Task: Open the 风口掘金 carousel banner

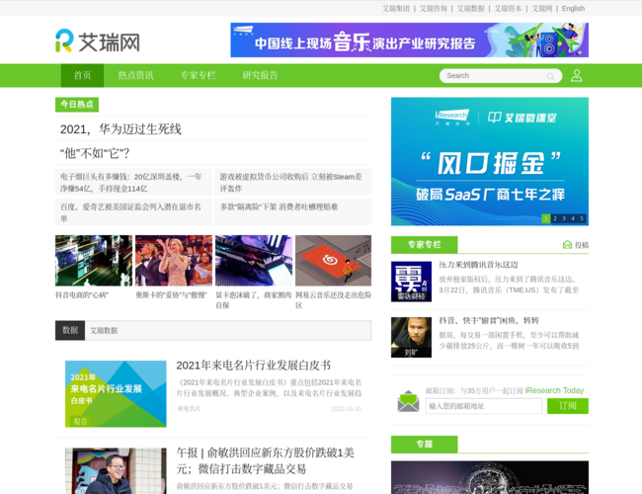Action: point(490,161)
